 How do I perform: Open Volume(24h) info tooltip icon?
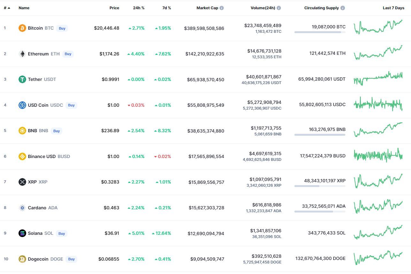pos(279,8)
